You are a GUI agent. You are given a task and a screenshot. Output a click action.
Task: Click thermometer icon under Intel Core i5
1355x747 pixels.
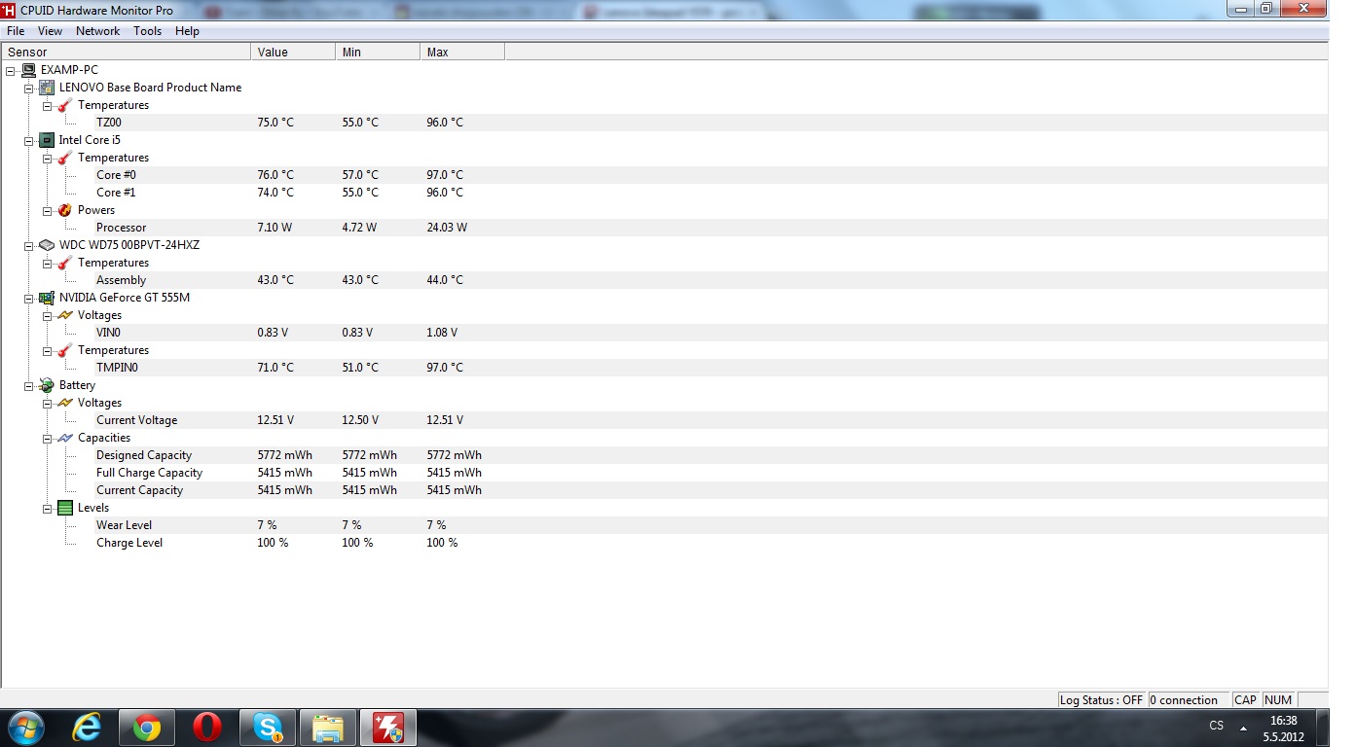point(65,158)
